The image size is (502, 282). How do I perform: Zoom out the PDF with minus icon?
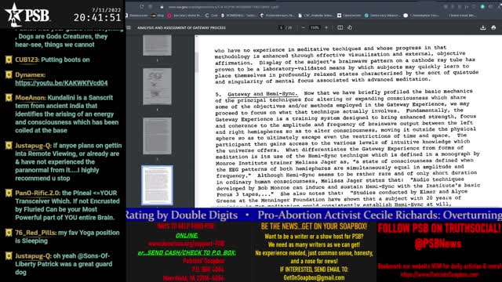coord(303,28)
